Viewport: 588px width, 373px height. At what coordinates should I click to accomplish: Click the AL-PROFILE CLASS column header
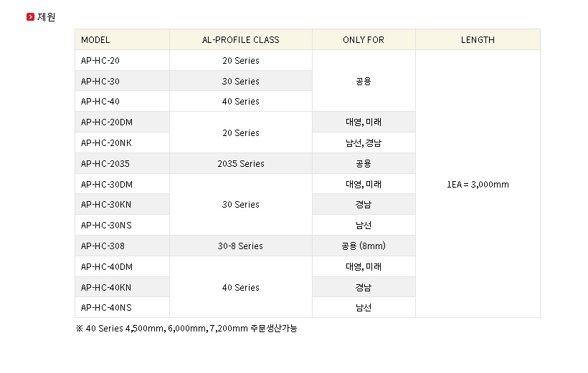241,39
